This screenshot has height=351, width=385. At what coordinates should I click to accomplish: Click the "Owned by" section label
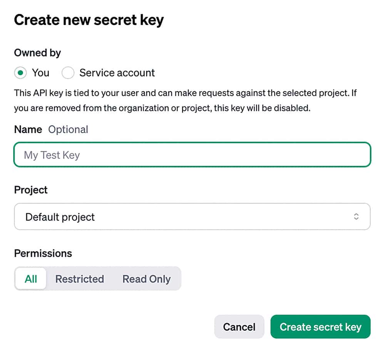click(37, 53)
